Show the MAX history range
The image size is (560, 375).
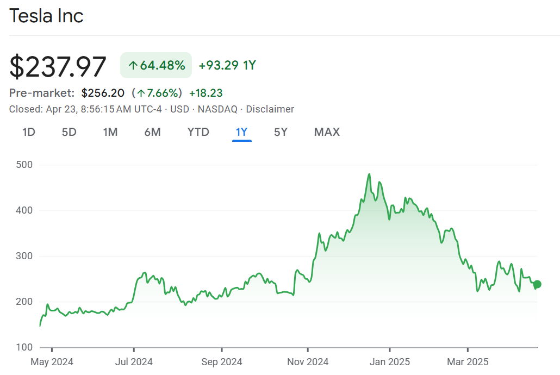(x=327, y=132)
